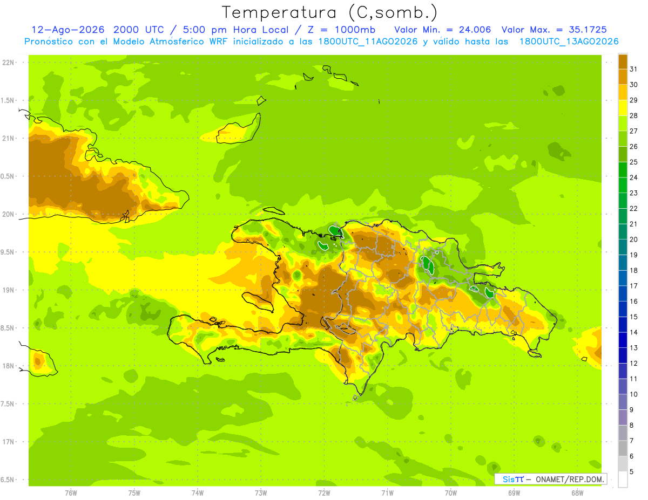The image size is (648, 500).
Task: Click the legend value 28
Action: coord(633,115)
